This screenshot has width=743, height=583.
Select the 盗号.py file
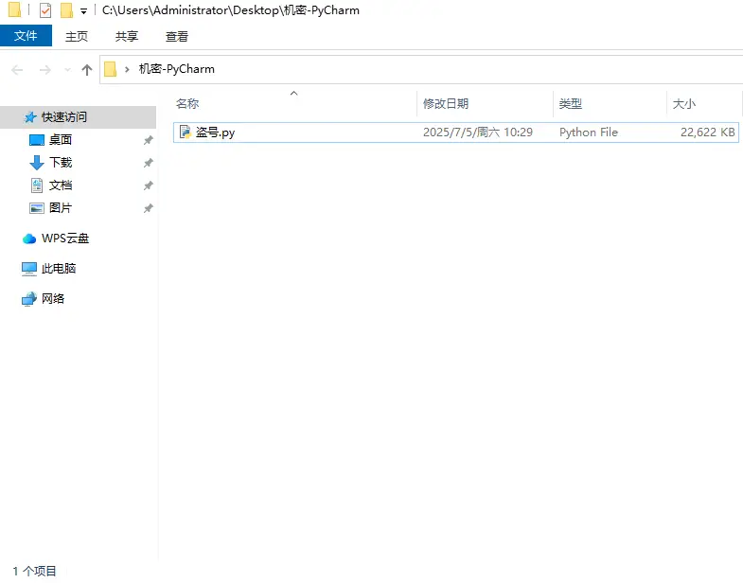456,132
